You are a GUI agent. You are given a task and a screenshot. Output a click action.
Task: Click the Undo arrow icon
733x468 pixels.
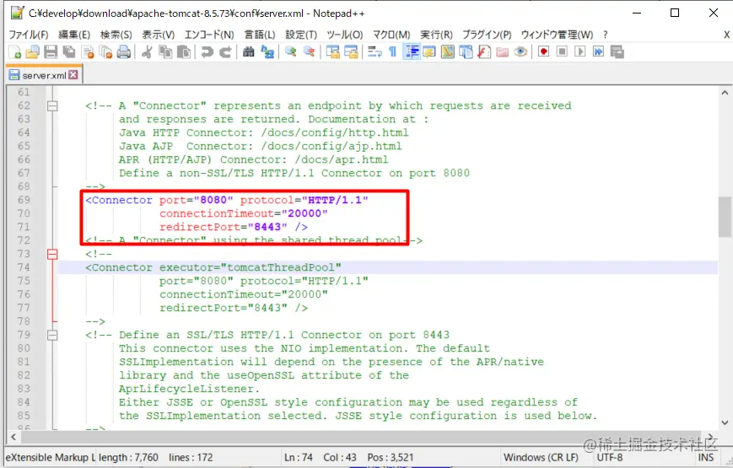click(x=207, y=52)
